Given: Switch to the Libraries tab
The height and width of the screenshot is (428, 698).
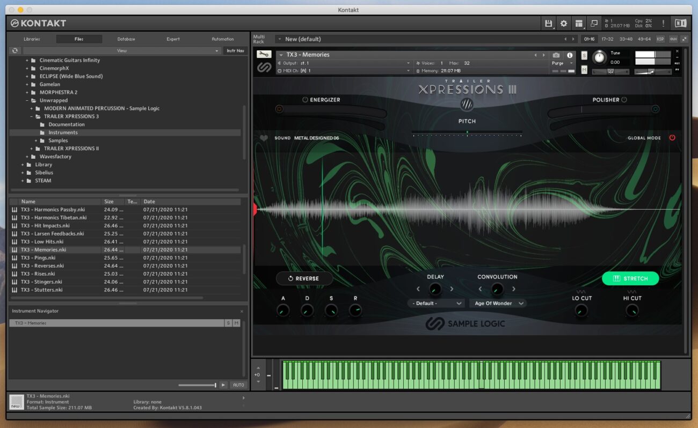Looking at the screenshot, I should point(32,39).
